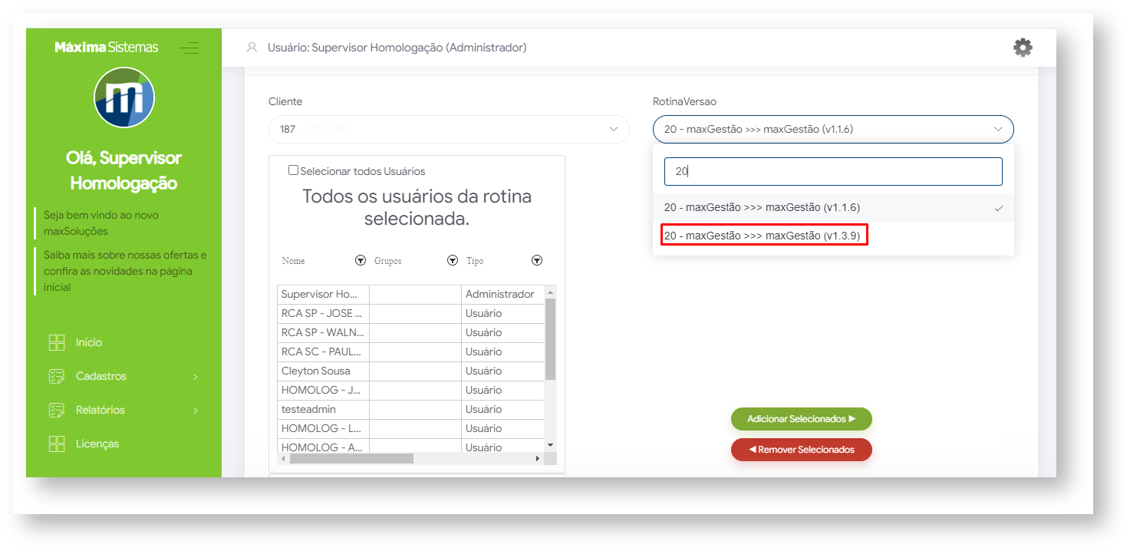This screenshot has height=551, width=1130.
Task: Check Selecionar todos Usuários checkbox
Action: click(293, 170)
